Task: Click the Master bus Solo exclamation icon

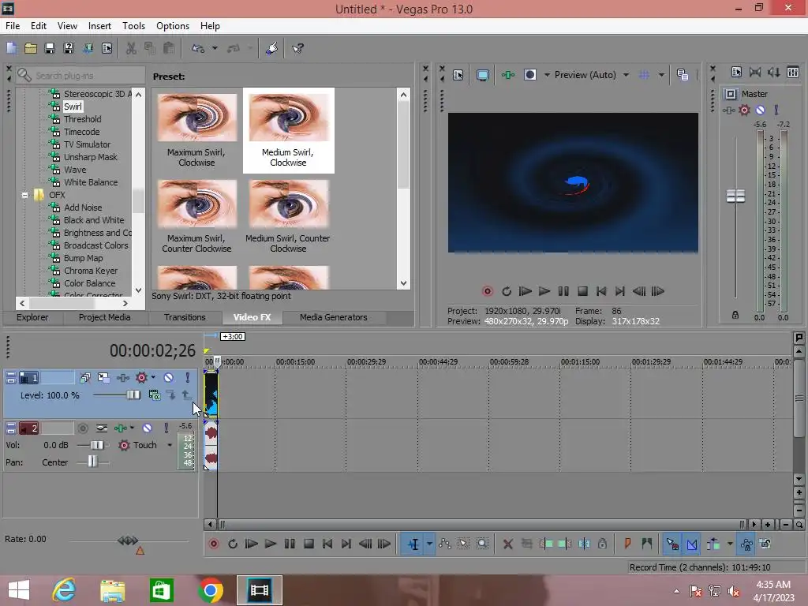Action: (x=776, y=110)
